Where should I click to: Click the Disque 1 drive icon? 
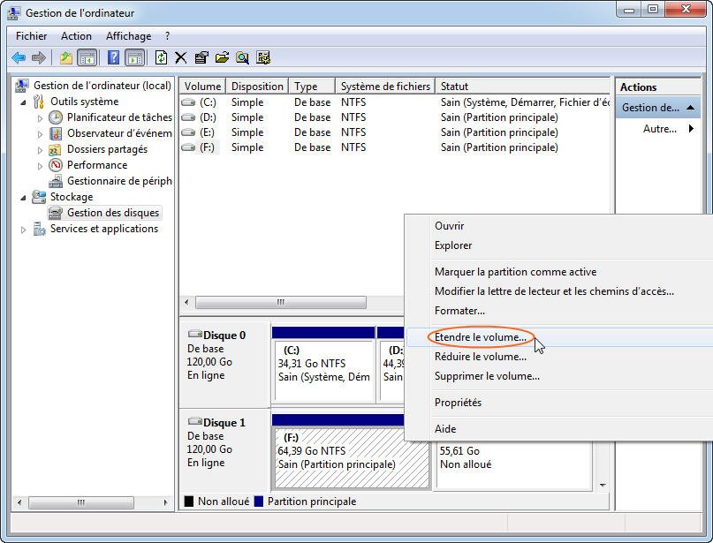pyautogui.click(x=194, y=422)
